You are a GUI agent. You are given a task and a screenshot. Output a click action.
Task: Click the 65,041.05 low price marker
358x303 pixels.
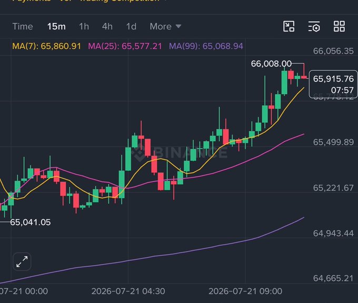pyautogui.click(x=31, y=222)
